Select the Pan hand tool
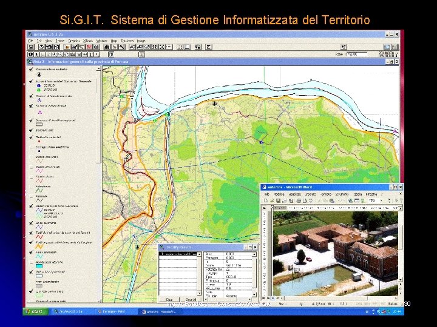 (x=67, y=54)
